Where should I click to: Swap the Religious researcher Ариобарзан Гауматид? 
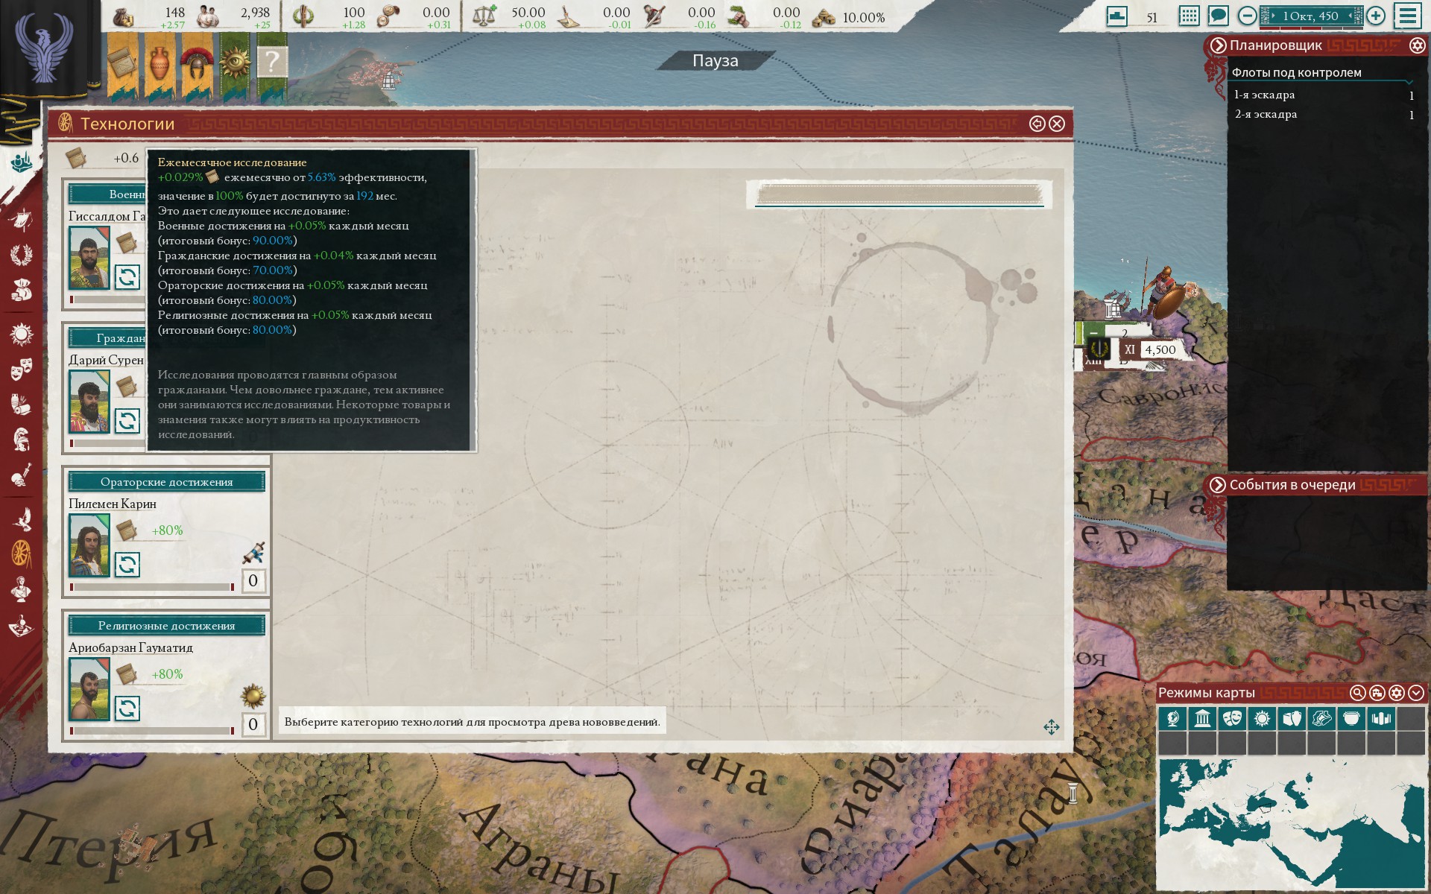[x=127, y=708]
